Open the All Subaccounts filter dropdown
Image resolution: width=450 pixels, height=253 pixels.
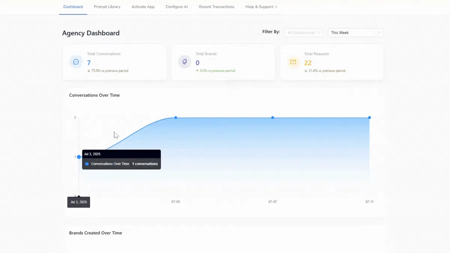(x=304, y=33)
